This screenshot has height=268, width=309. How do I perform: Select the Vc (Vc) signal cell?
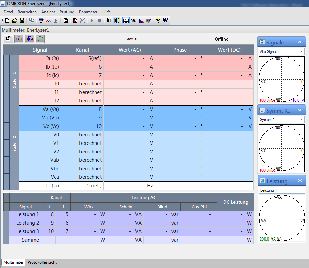click(40, 126)
